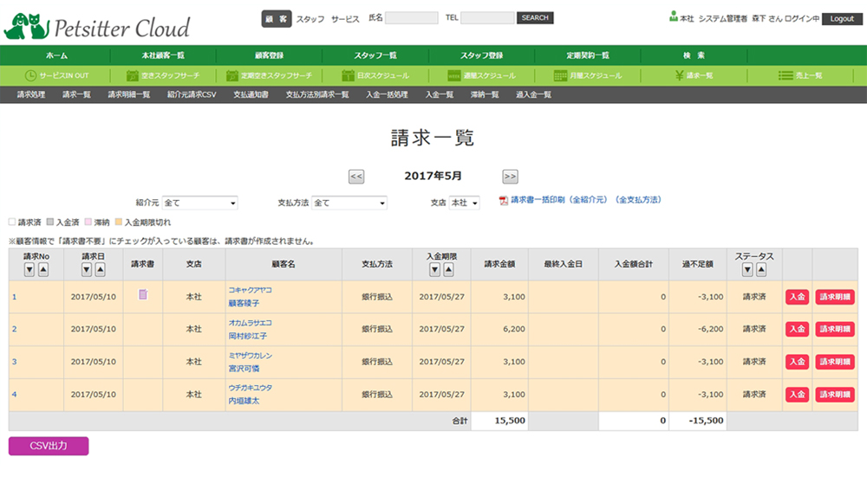Focus the TEL search field
Screen dimensions: 867x502
(x=487, y=17)
